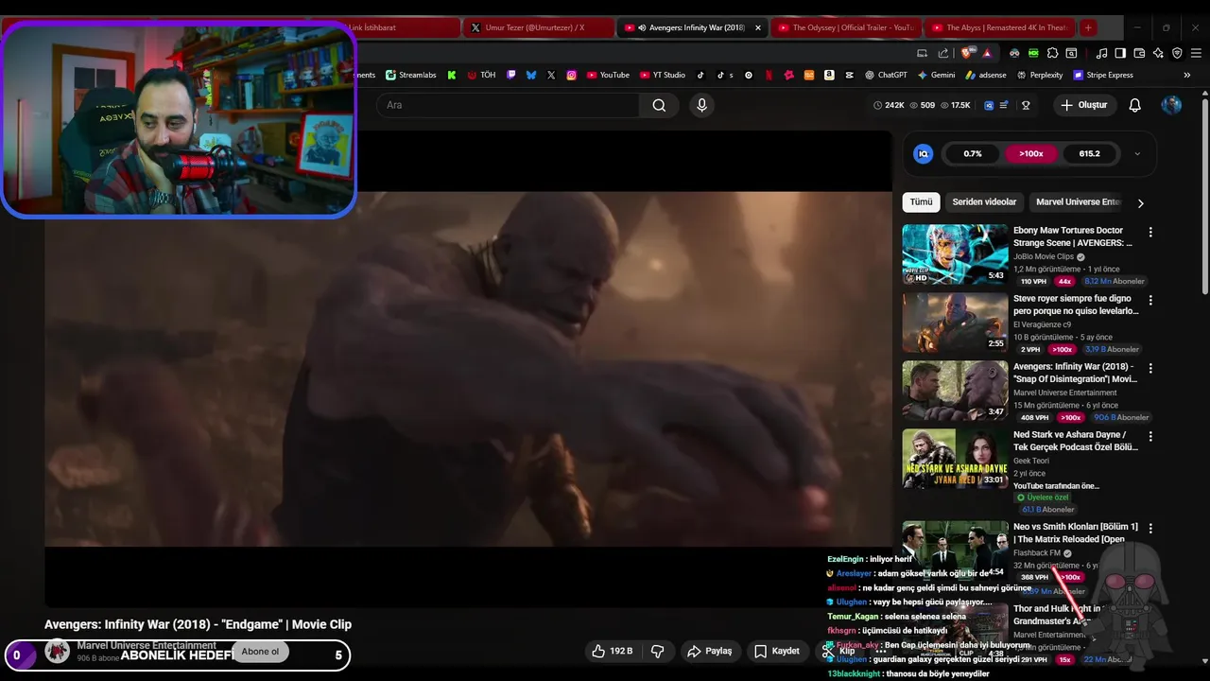Switch to The Abyss Remastered 4K tab
The image size is (1210, 681).
(998, 27)
